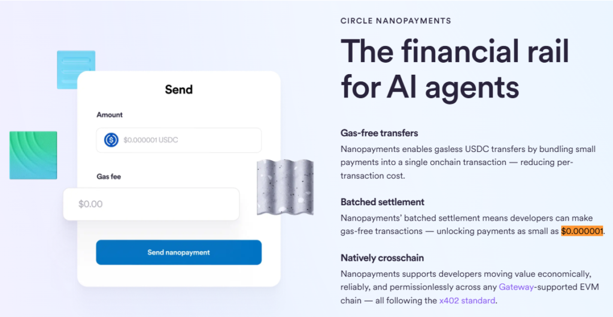
Task: Select the green wavy tile graphic
Action: pyautogui.click(x=33, y=155)
